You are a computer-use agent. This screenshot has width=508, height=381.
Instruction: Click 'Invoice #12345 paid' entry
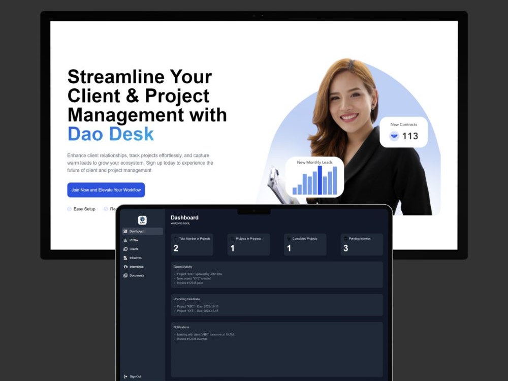tap(190, 283)
